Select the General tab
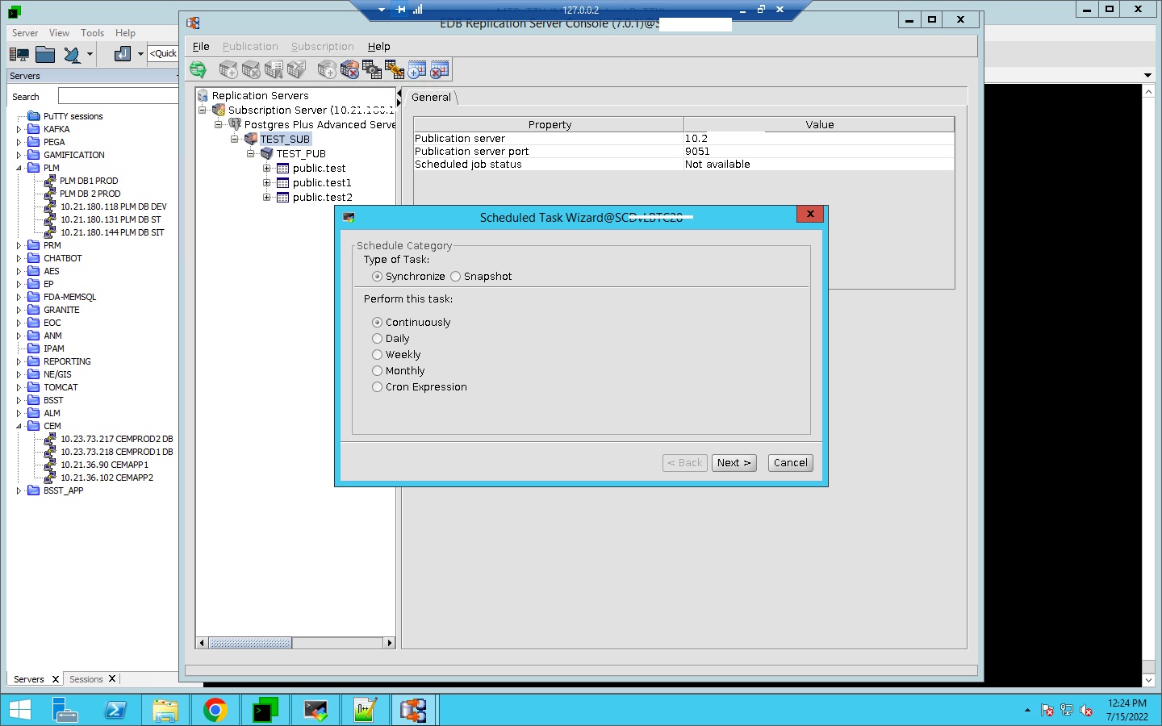The image size is (1162, 726). click(x=432, y=98)
